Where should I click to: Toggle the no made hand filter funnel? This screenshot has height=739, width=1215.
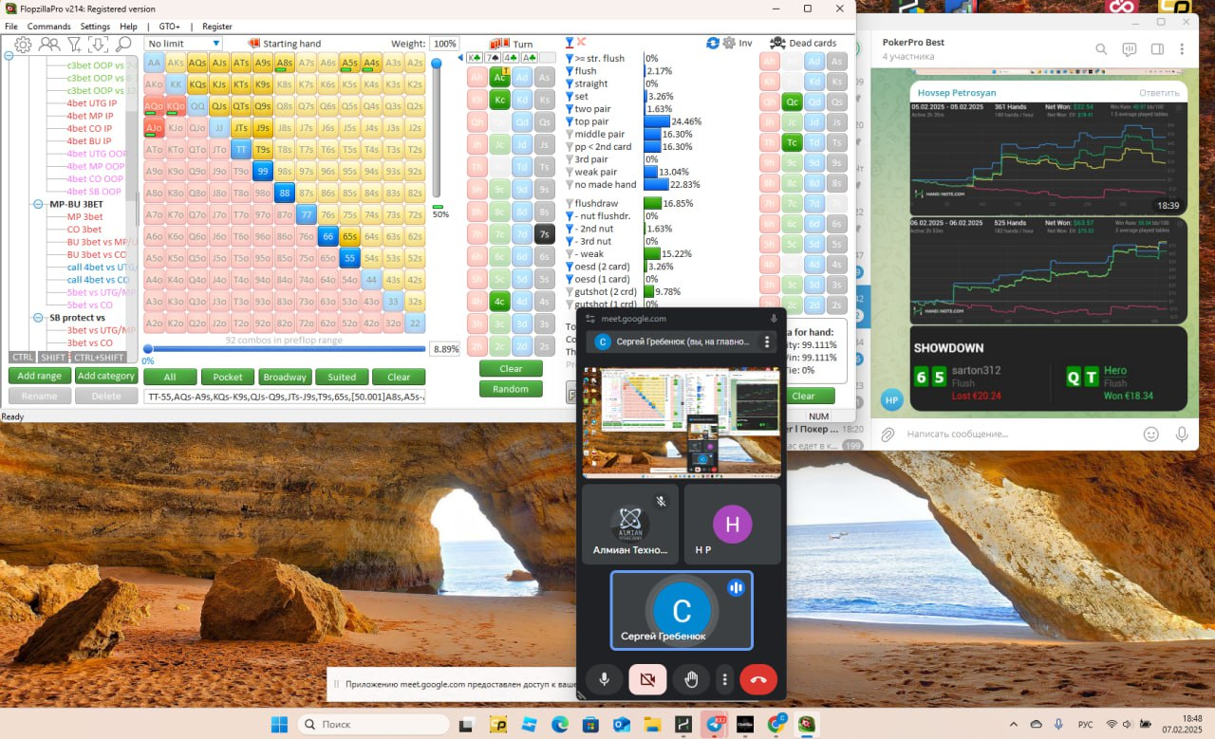tap(570, 185)
